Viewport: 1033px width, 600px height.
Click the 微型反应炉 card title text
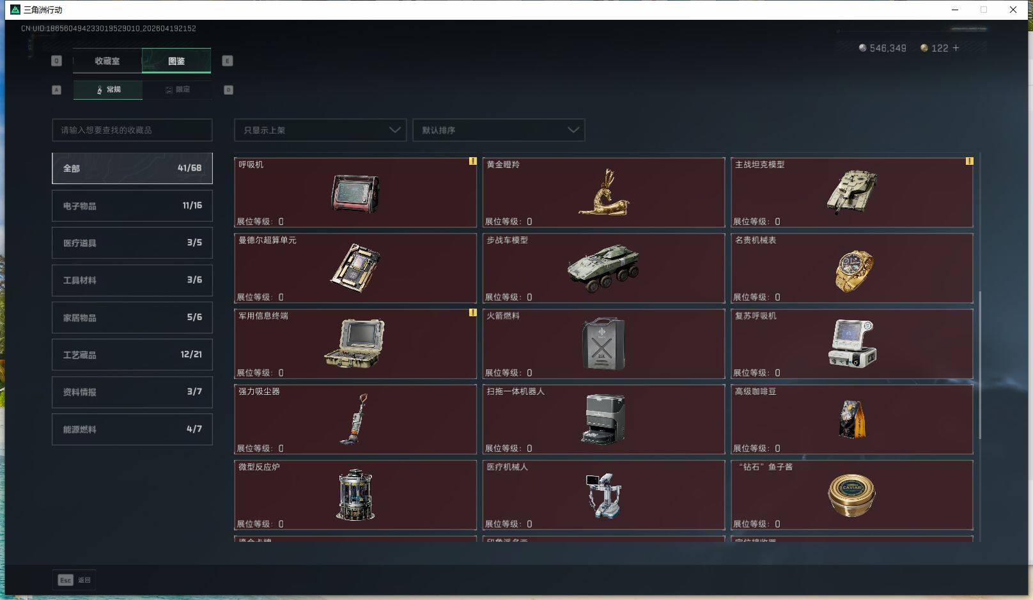tap(259, 467)
